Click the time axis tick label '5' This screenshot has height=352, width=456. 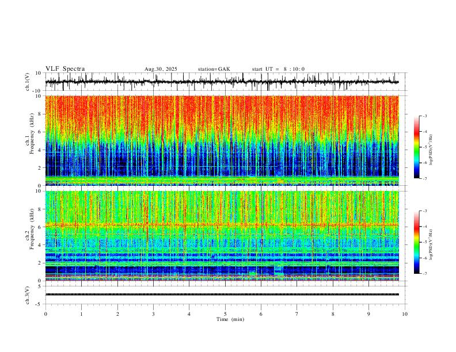[x=225, y=314]
